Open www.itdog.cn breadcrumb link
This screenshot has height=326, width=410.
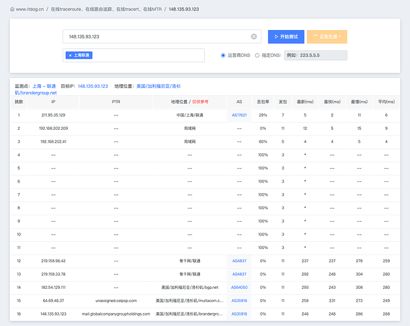tap(29, 9)
